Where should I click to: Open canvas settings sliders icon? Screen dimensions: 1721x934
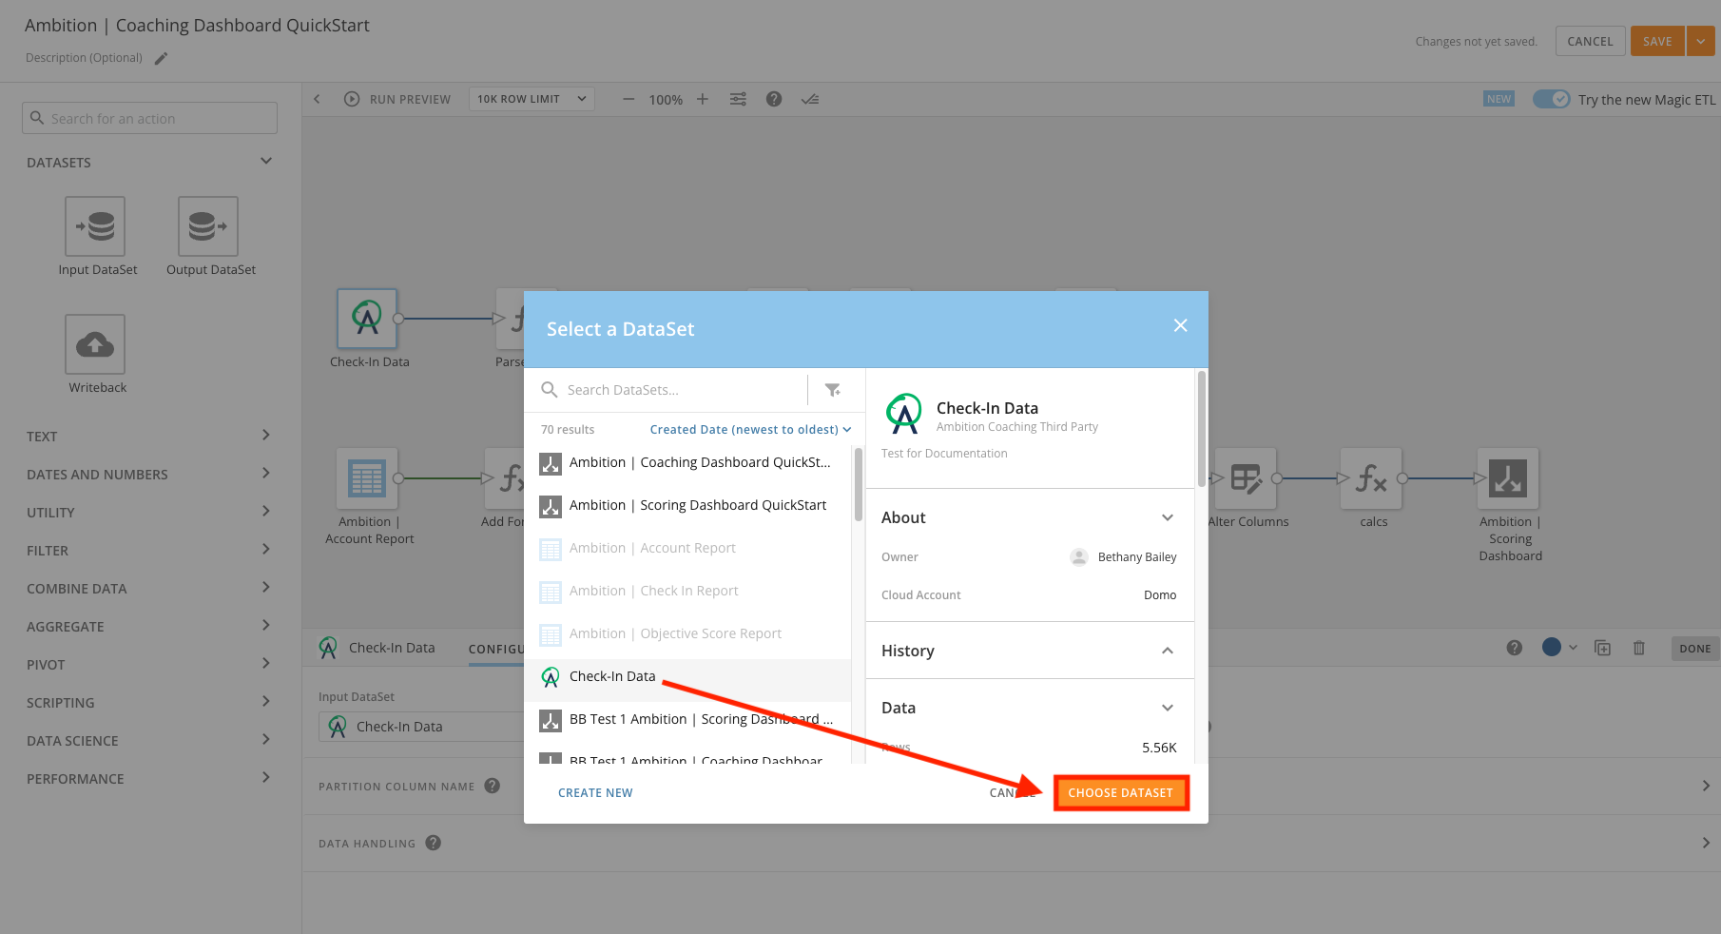(x=738, y=99)
